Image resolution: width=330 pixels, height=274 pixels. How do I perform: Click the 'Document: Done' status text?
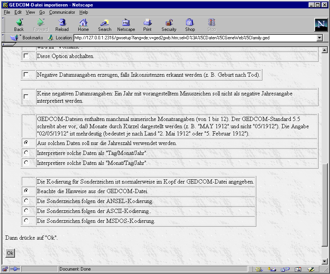click(75, 269)
